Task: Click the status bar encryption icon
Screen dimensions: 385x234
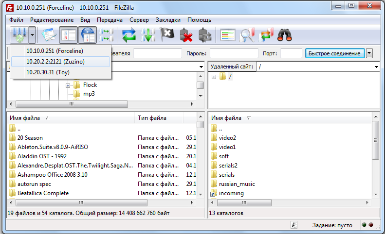Action: (x=294, y=225)
